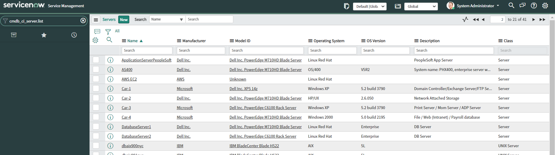
Task: Open the list filter funnel icon
Action: click(108, 31)
